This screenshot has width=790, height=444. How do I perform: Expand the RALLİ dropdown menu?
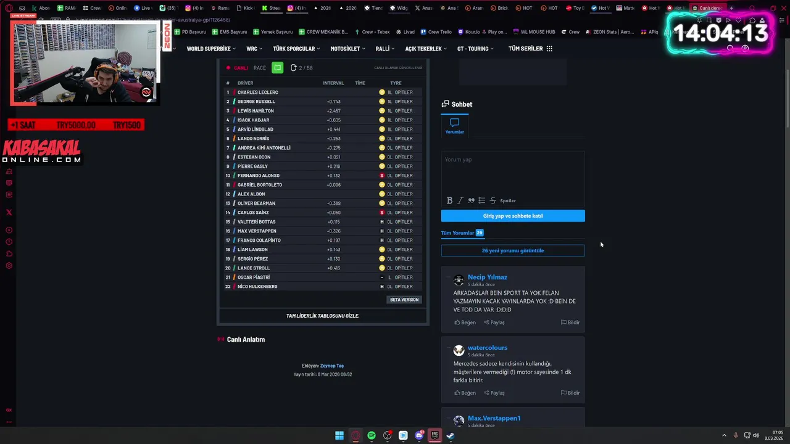pyautogui.click(x=385, y=49)
